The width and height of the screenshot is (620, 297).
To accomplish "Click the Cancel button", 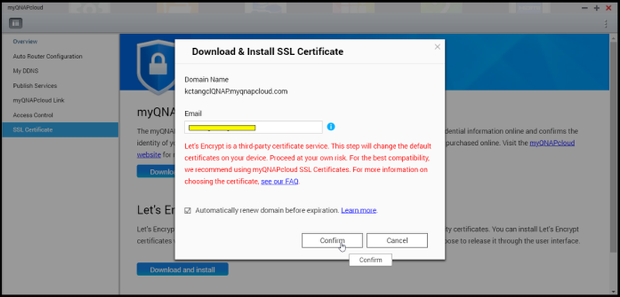I will click(397, 240).
